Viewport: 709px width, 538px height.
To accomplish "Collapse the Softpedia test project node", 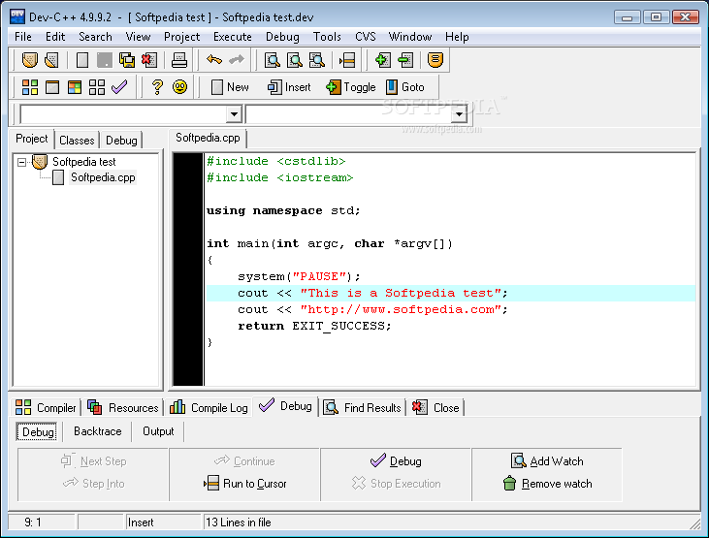I will click(21, 162).
